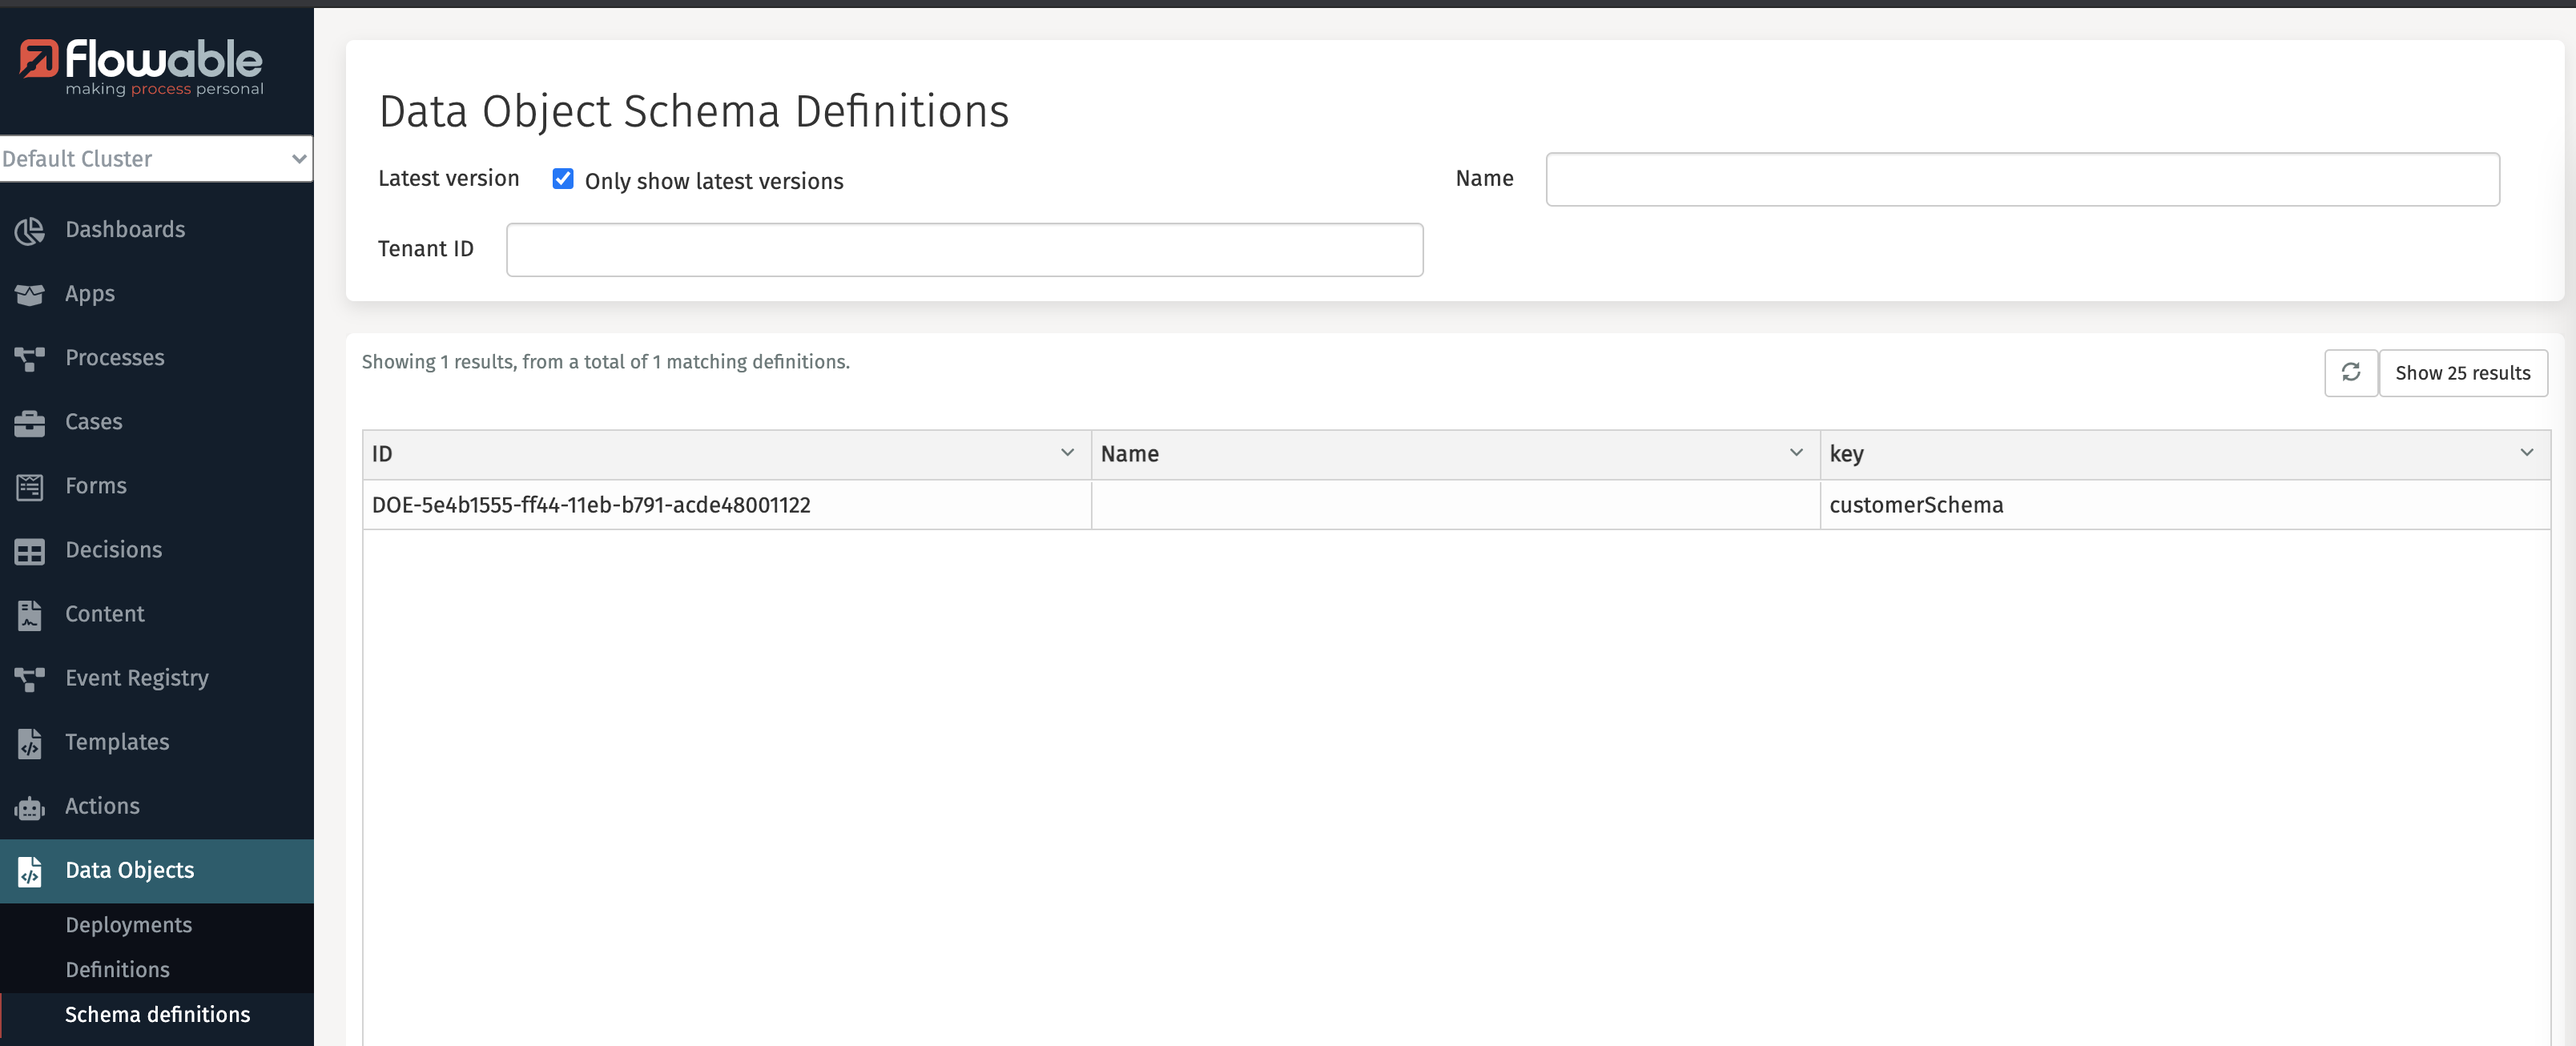Open the ID column sort dropdown

coord(1066,452)
